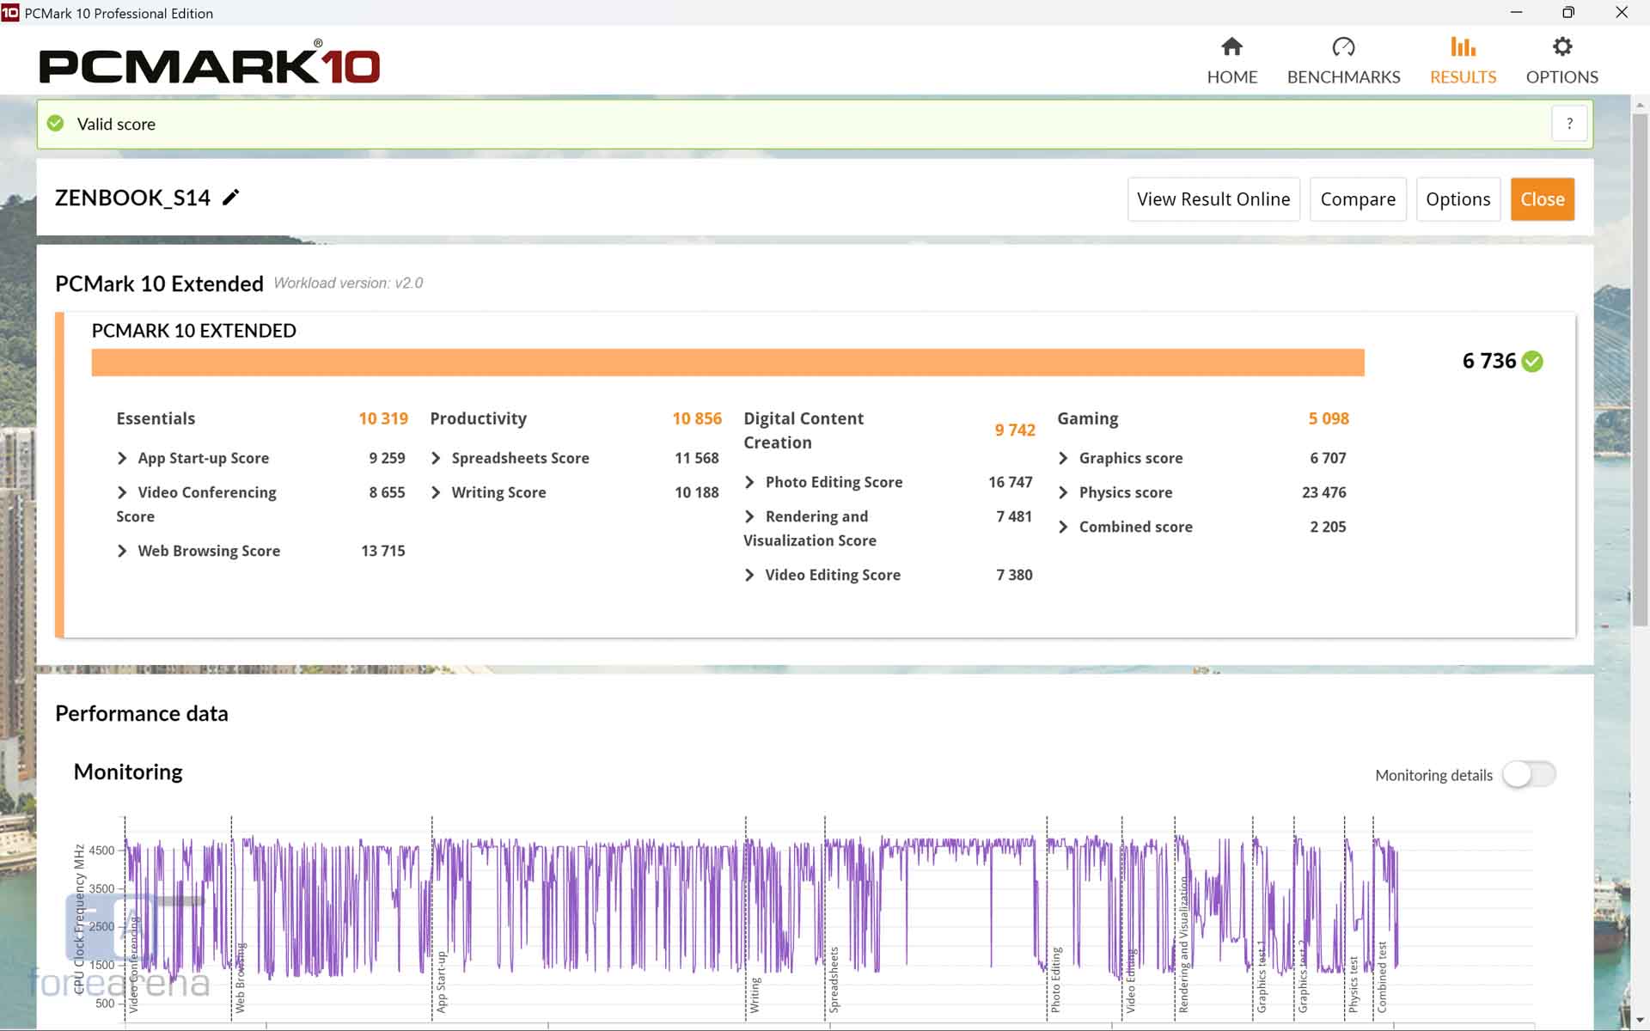Click the Photo Editing marker on the chart
Image resolution: width=1650 pixels, height=1031 pixels.
click(1055, 979)
